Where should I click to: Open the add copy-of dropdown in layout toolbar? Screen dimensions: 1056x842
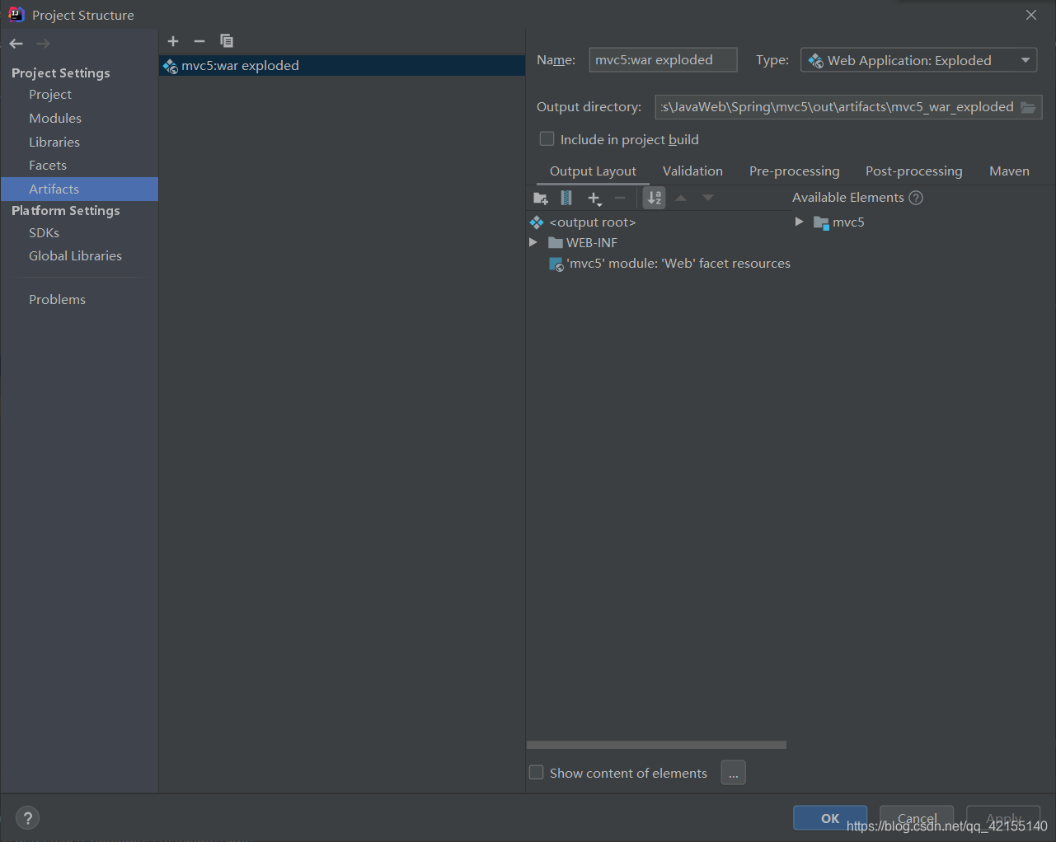tap(594, 198)
